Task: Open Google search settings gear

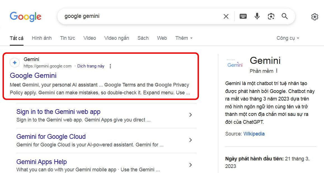Action: tap(314, 17)
